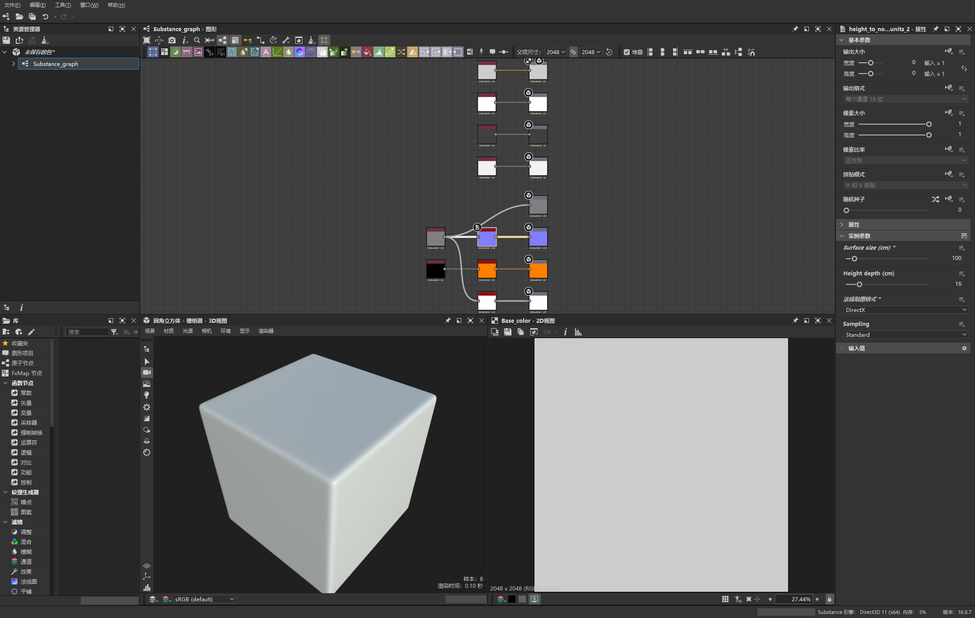Select 噪点 under 纹理生成器 in library

click(x=26, y=502)
